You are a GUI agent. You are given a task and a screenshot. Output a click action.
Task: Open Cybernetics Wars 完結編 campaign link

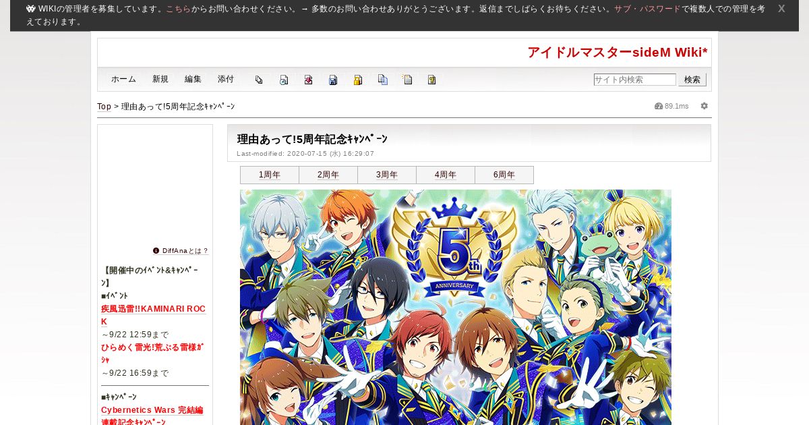(152, 416)
